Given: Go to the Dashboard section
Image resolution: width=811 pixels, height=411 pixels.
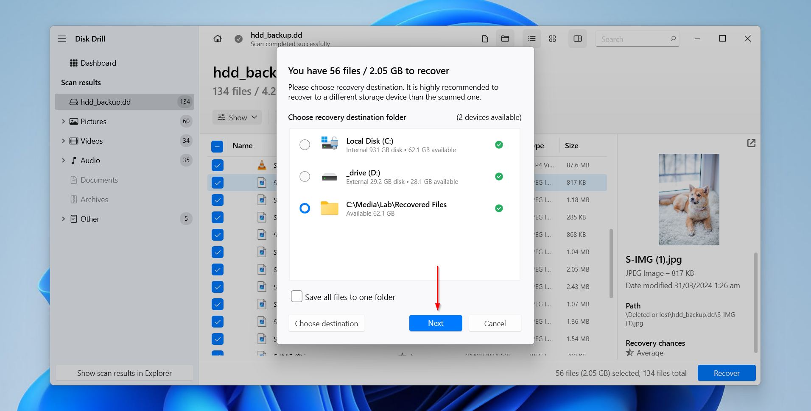Looking at the screenshot, I should tap(98, 63).
